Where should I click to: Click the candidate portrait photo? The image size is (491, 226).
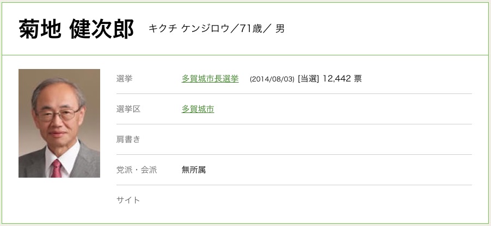pyautogui.click(x=59, y=123)
